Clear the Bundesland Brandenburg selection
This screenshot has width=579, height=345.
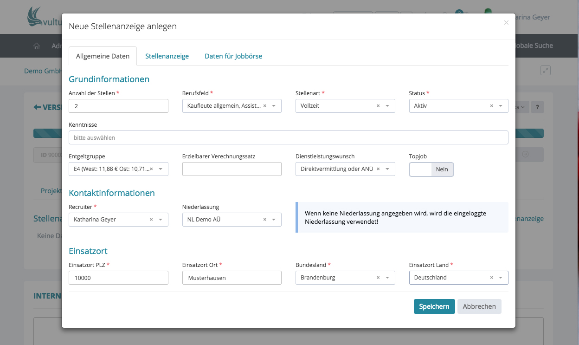pos(378,278)
